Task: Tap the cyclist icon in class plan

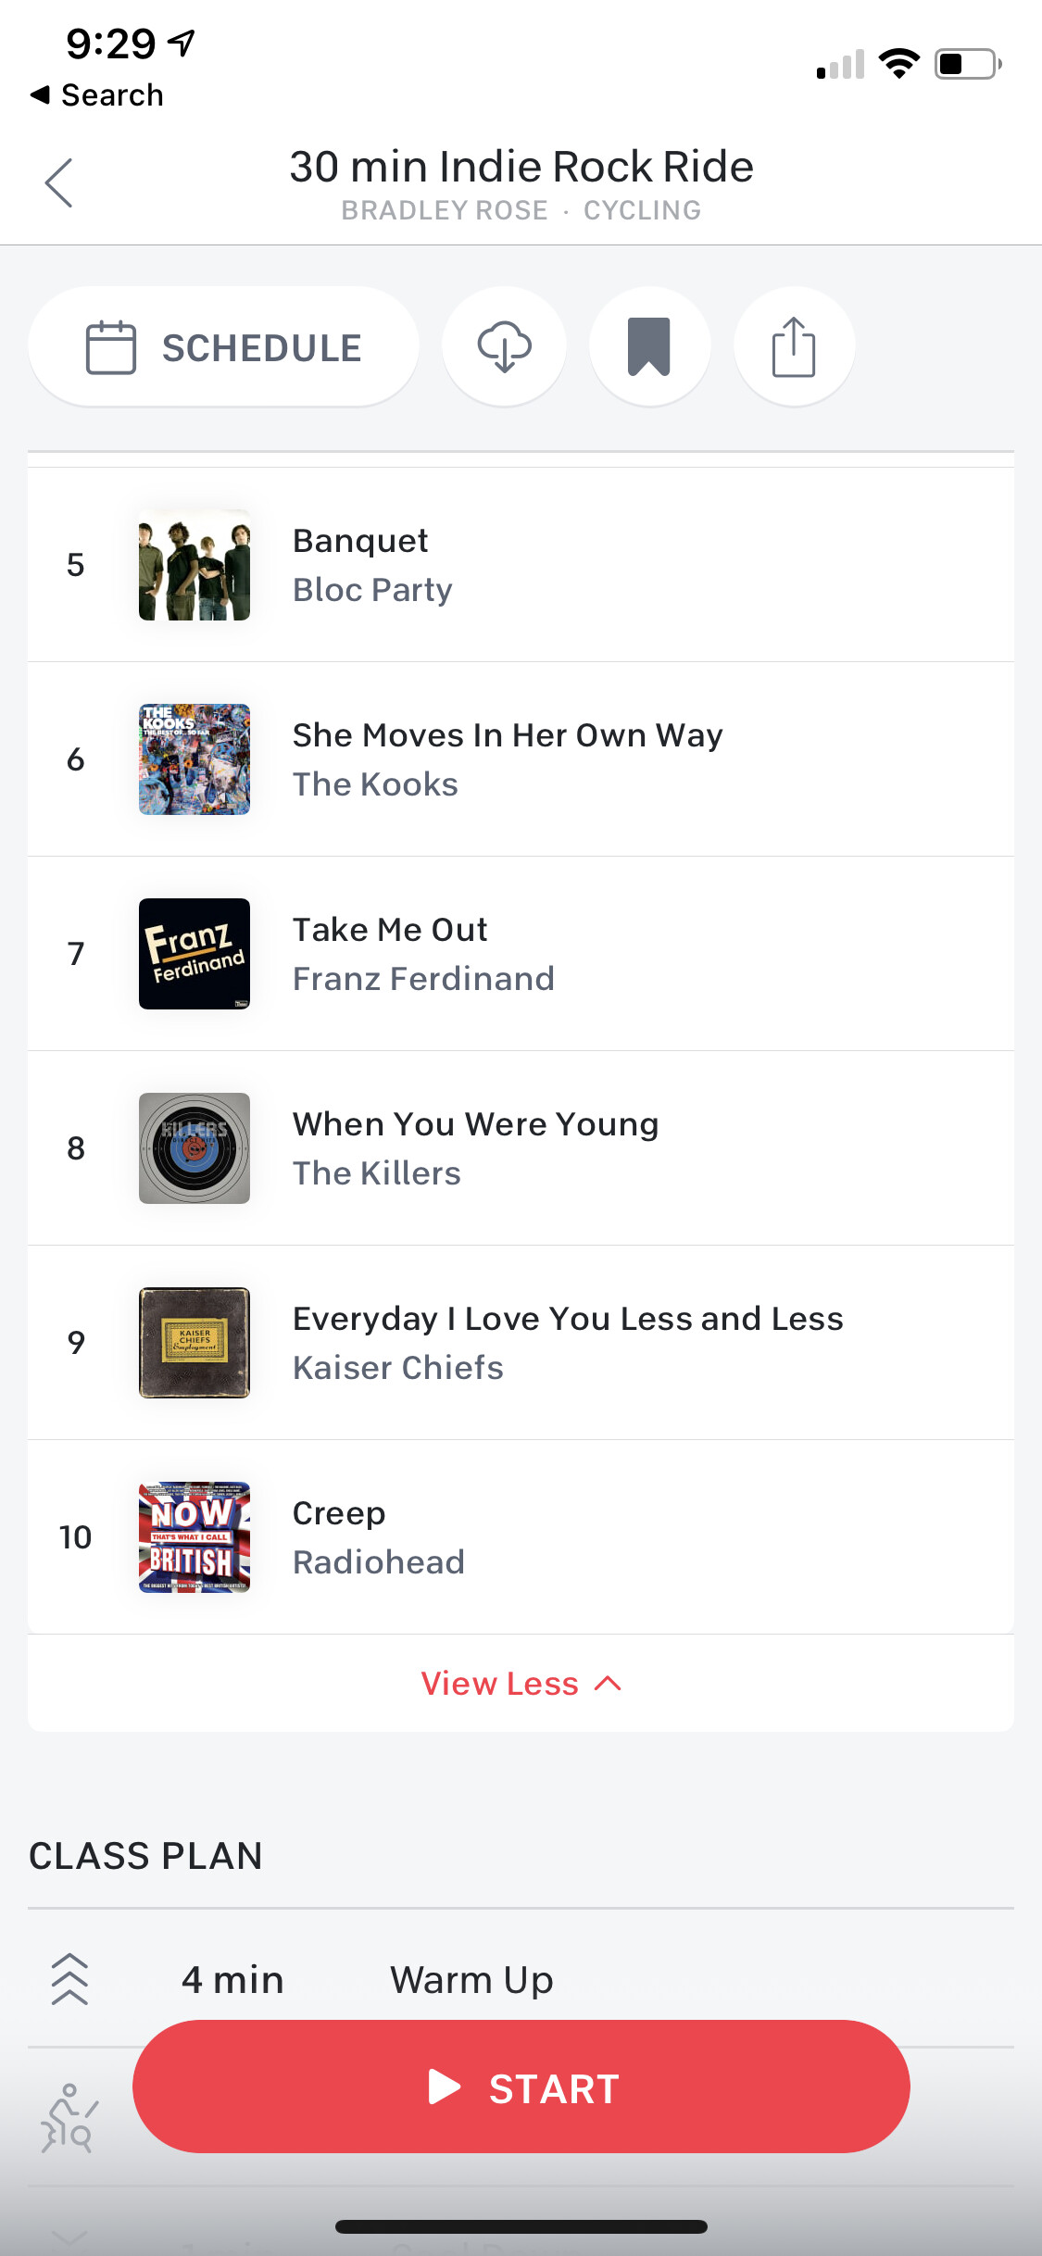Action: click(x=69, y=2118)
